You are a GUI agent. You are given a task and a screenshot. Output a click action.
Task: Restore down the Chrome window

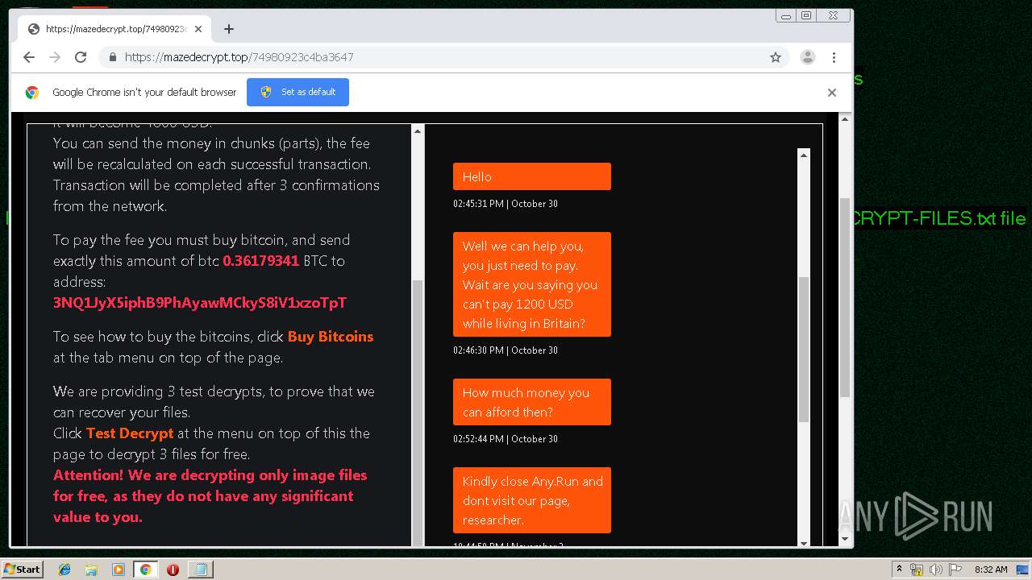(805, 15)
